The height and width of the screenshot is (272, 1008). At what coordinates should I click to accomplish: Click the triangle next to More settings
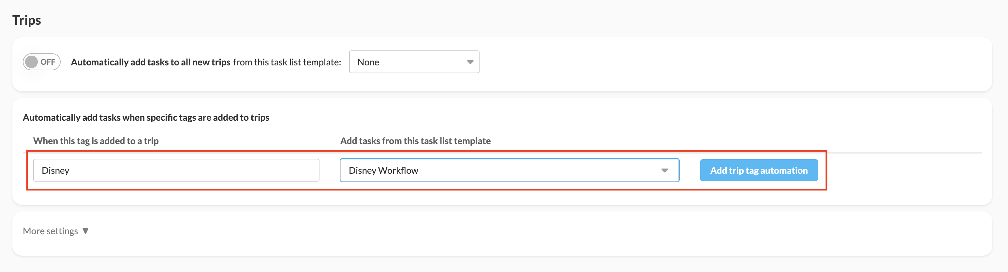coord(86,231)
